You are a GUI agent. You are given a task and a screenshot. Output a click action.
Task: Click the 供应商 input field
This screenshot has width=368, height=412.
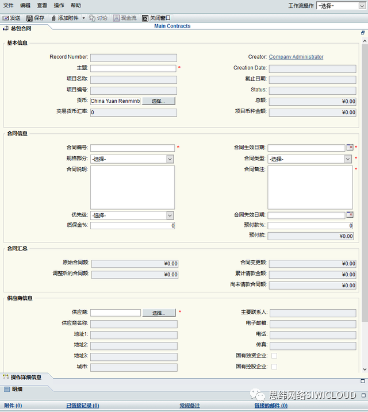116,313
